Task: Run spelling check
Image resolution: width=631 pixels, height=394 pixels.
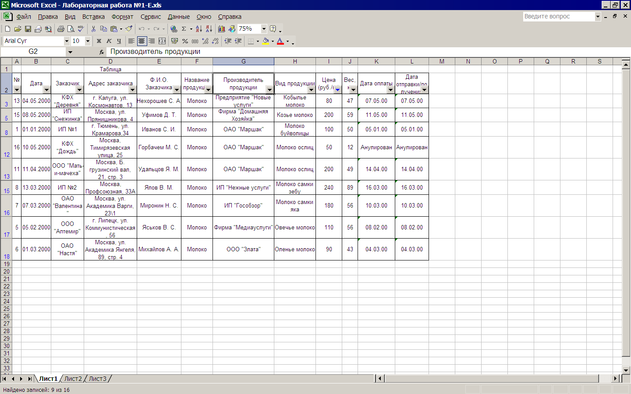Action: 81,29
